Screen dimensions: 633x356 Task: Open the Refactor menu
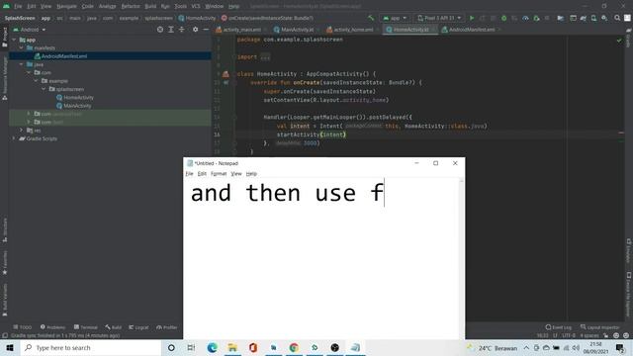coord(131,6)
